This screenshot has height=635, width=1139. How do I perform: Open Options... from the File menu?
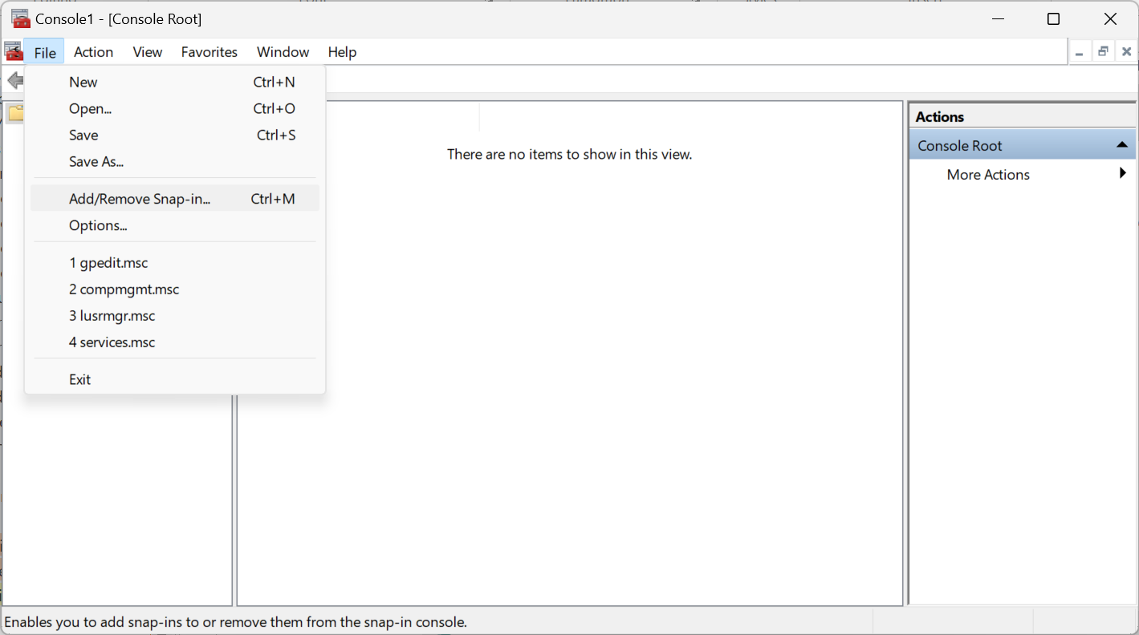click(175, 225)
